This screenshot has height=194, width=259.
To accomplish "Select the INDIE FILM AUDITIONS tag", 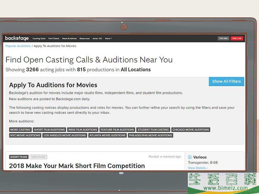I will (x=83, y=130).
